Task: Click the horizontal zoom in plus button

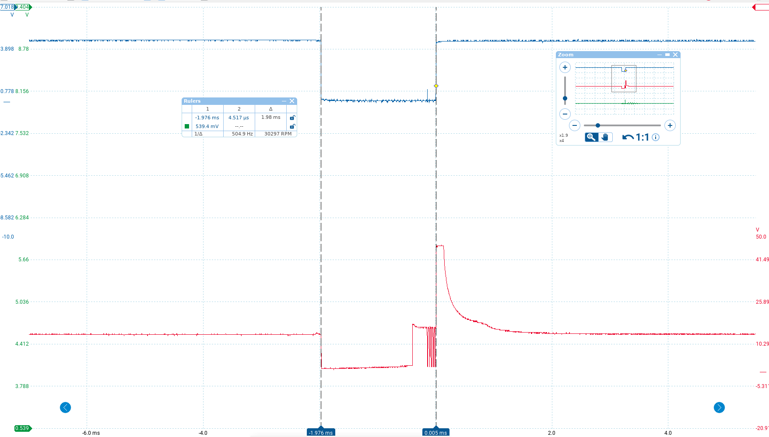Action: coord(670,125)
